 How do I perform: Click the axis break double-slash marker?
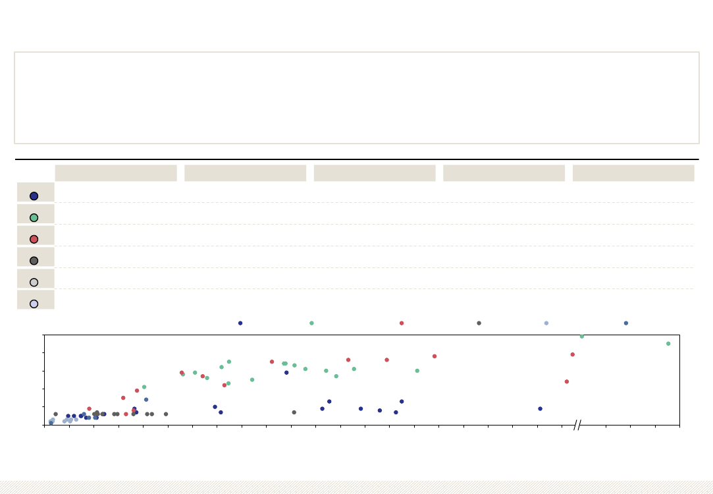577,425
